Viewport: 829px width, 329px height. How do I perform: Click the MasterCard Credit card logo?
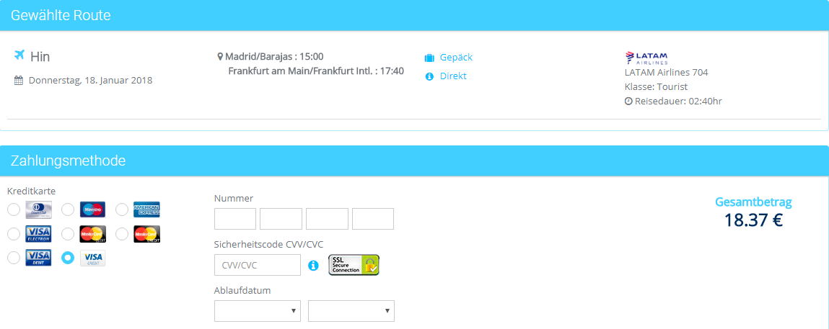coord(146,233)
